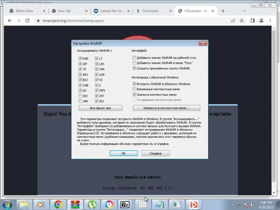Image resolution: width=280 pixels, height=210 pixels.
Task: Click the Windows Start orb
Action: (x=7, y=205)
